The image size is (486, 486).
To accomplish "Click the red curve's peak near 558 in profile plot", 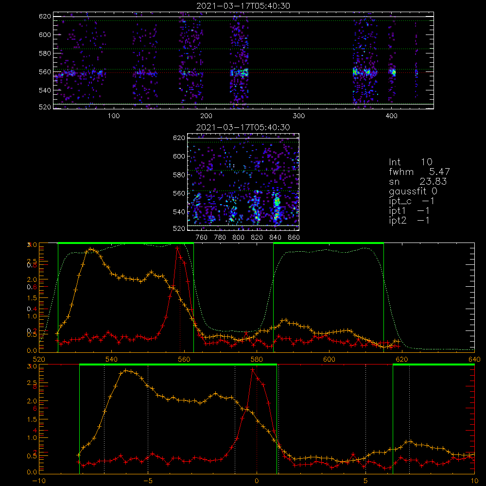I will [x=177, y=248].
